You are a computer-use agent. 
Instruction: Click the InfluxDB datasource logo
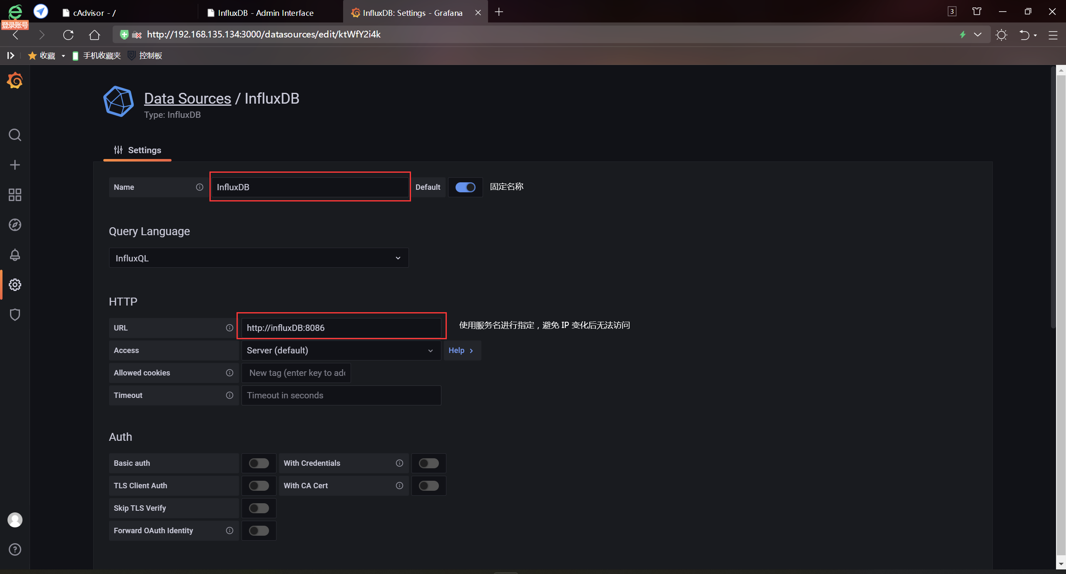coord(119,102)
